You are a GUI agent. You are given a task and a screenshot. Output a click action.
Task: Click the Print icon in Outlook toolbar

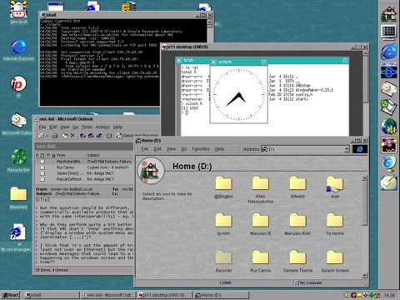point(55,136)
